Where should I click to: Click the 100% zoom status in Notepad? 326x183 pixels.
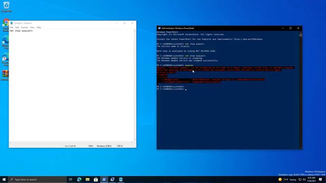[91, 146]
